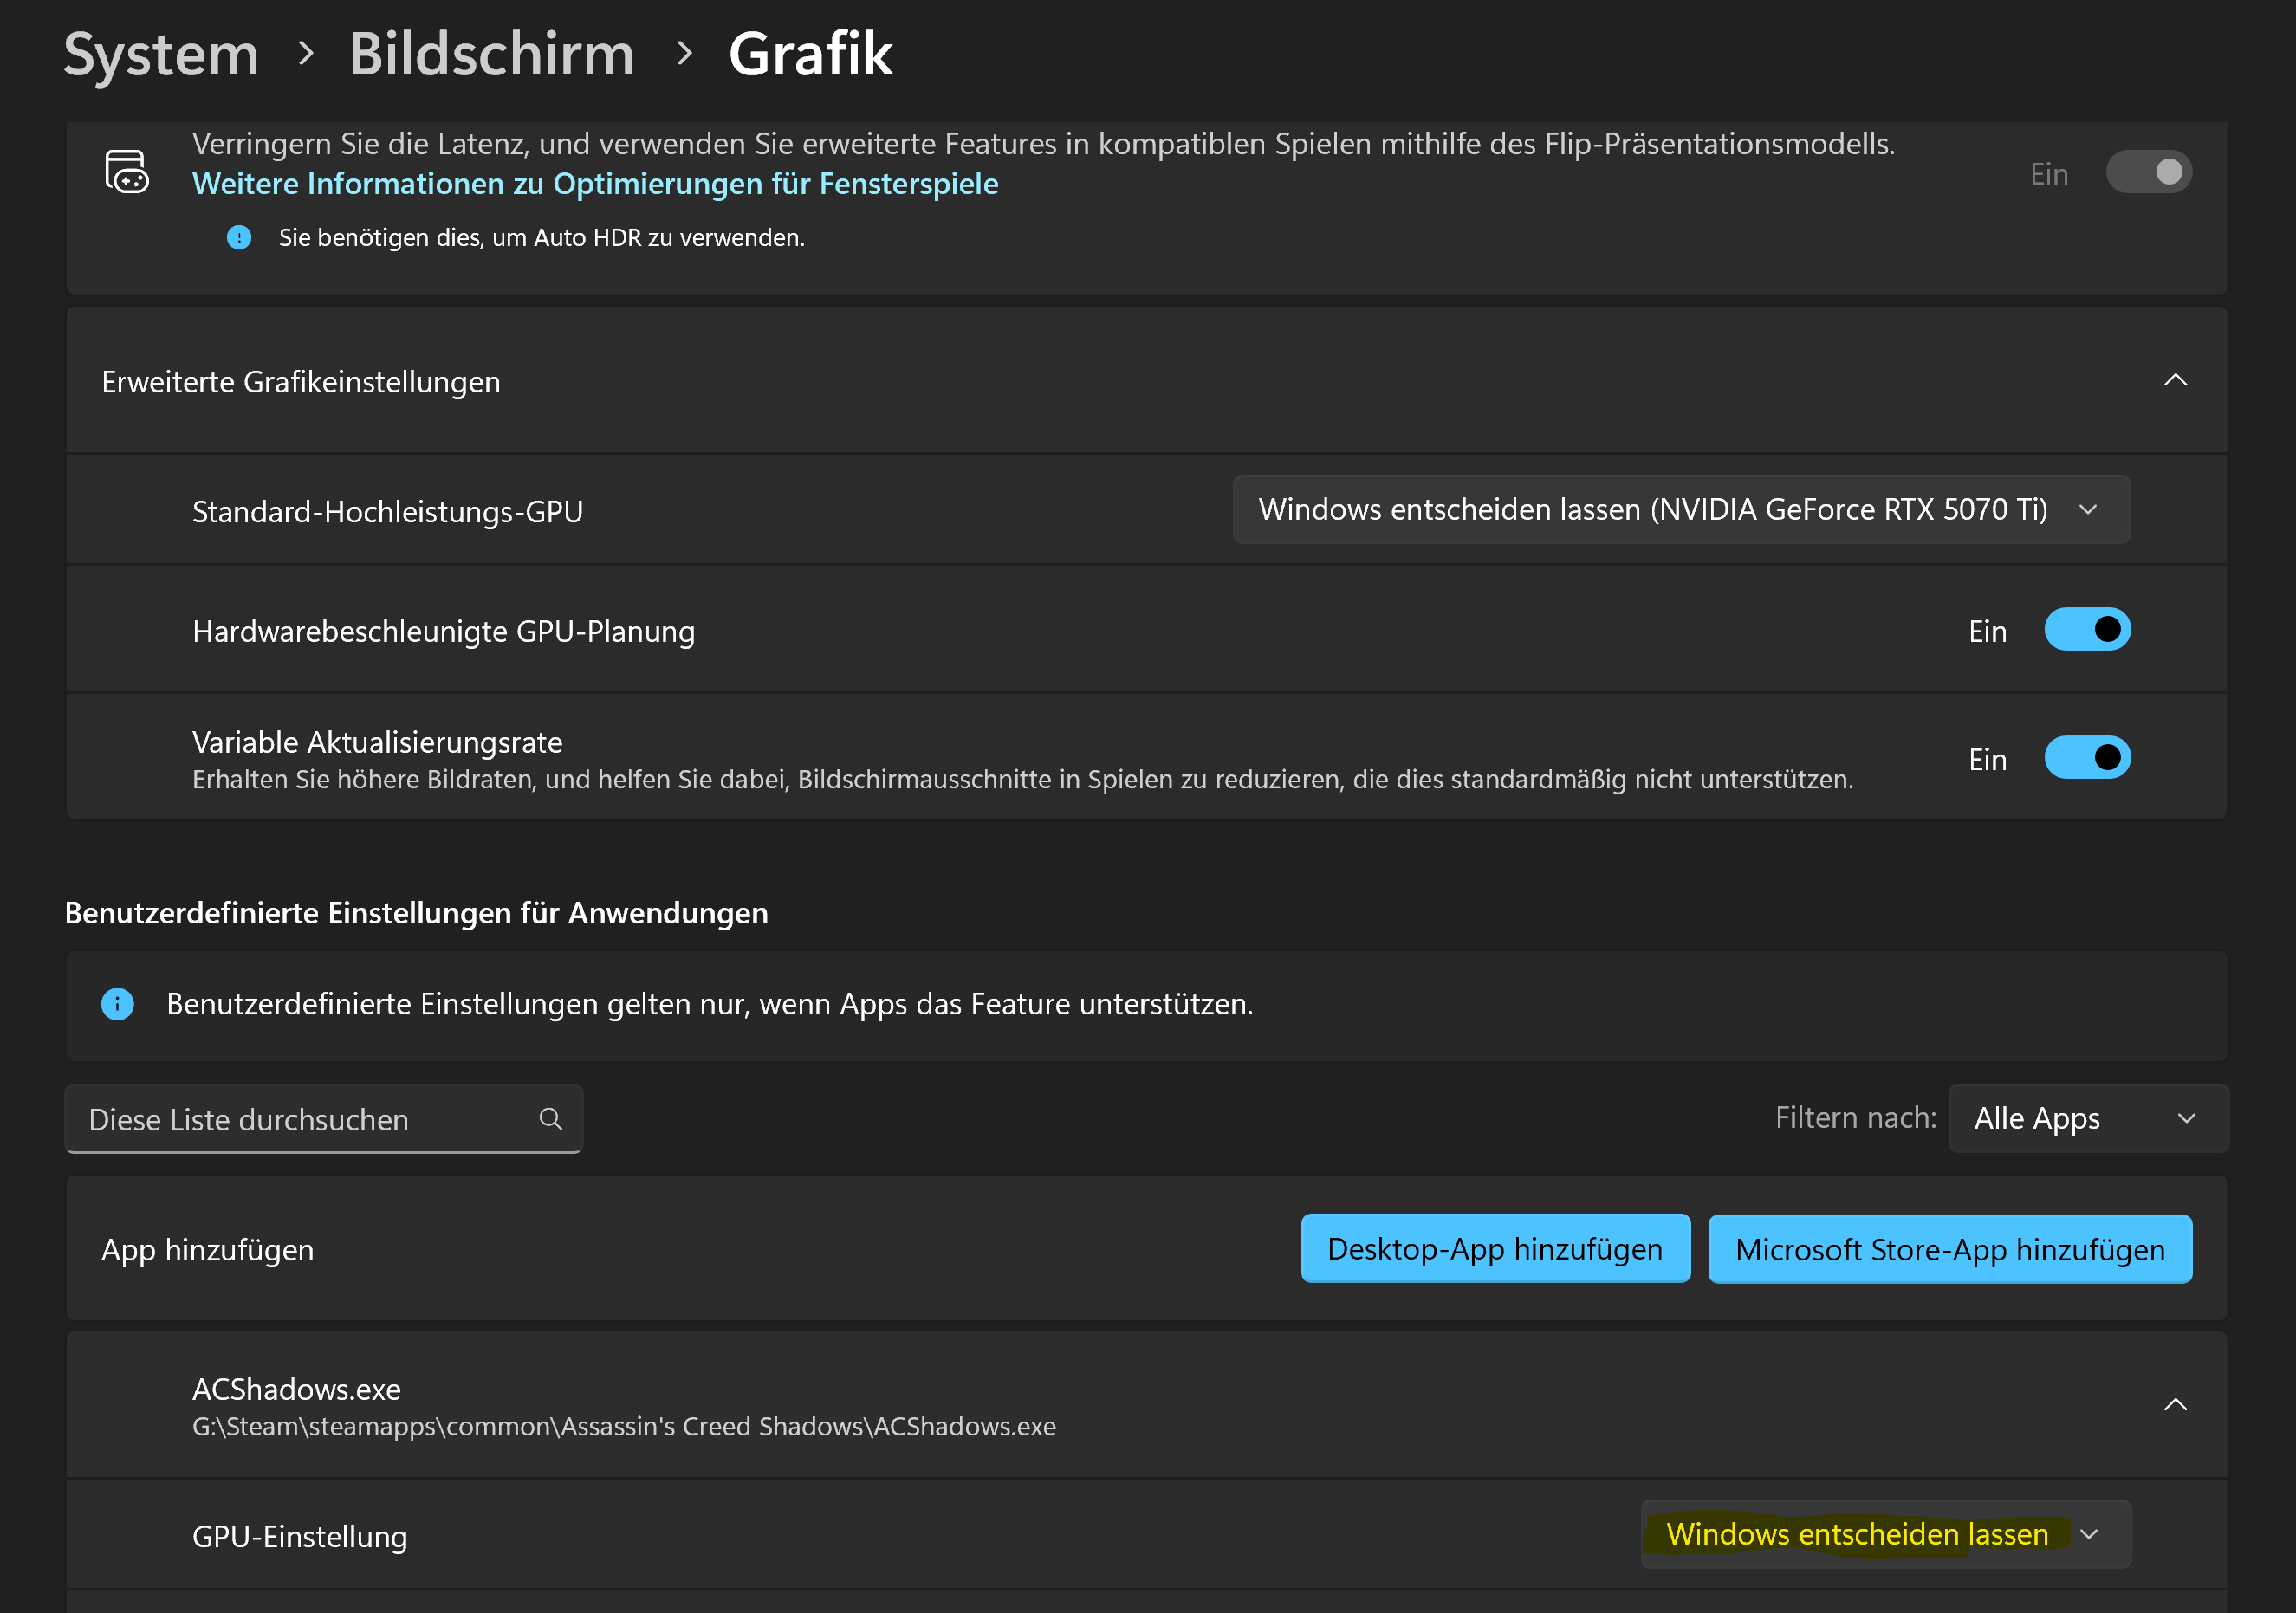2296x1613 pixels.
Task: Click the windowed games optimization gamepad icon
Action: [x=127, y=172]
